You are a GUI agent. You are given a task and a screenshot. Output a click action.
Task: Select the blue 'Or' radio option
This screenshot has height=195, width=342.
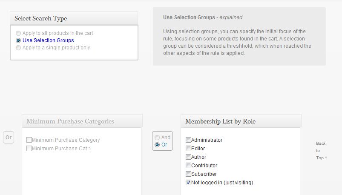click(x=157, y=145)
